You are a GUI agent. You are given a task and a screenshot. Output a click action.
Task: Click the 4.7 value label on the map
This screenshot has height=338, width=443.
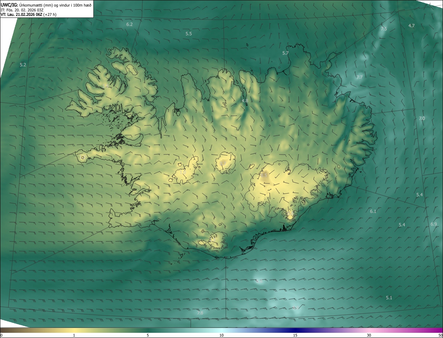412,26
